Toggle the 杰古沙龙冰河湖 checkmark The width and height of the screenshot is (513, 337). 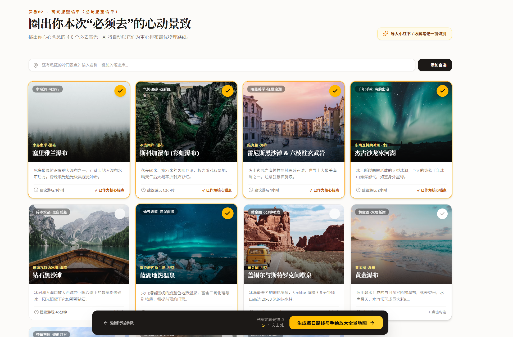(x=442, y=91)
